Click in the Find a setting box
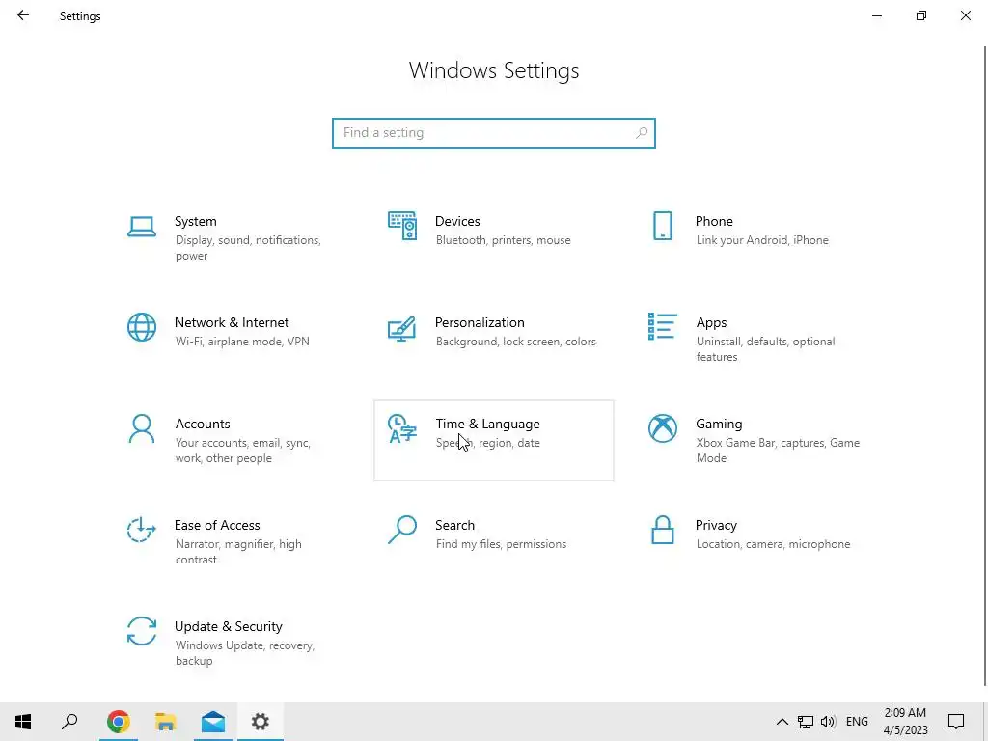The image size is (988, 741). pos(493,133)
